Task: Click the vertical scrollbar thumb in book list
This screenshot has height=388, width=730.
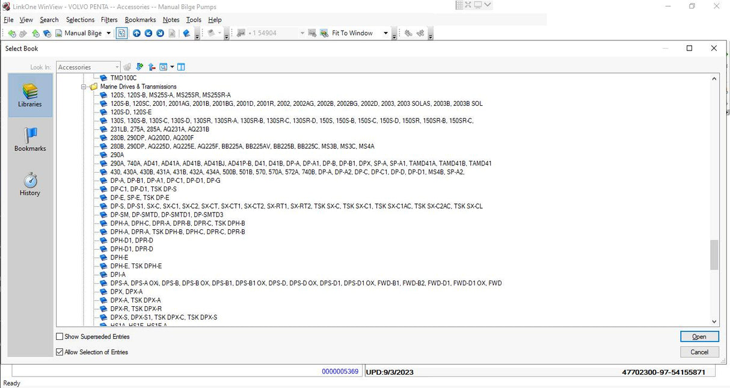Action: pyautogui.click(x=714, y=255)
